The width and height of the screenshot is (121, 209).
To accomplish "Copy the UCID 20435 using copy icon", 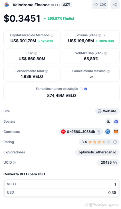I will click(115, 163).
